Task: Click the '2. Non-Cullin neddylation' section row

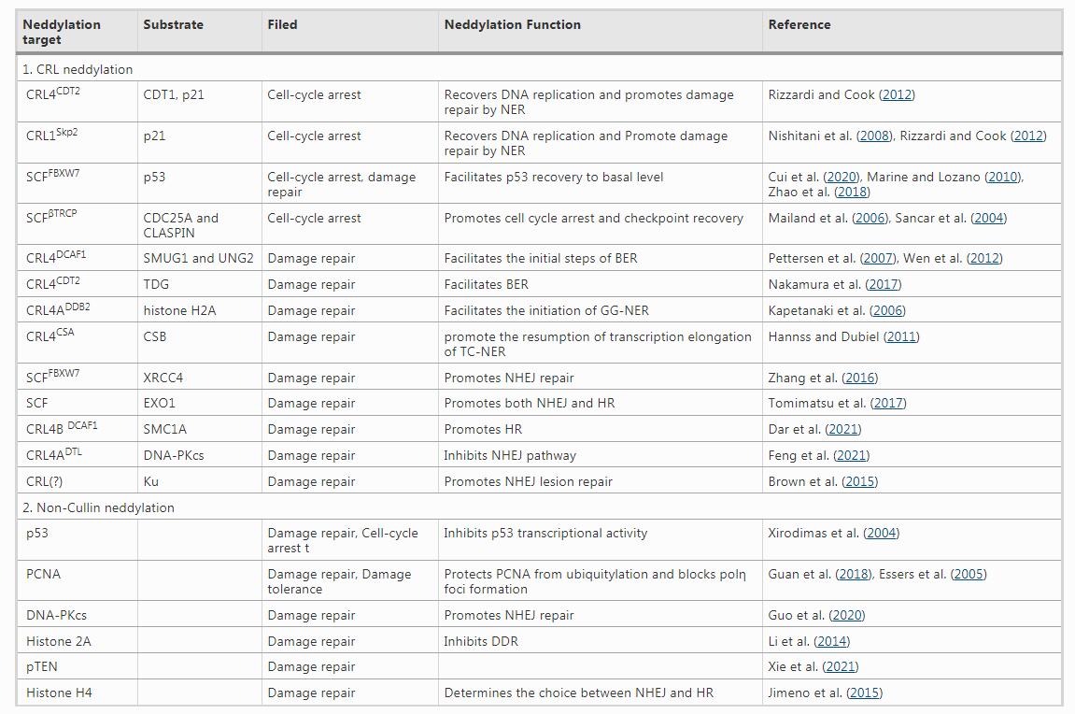Action: tap(102, 507)
